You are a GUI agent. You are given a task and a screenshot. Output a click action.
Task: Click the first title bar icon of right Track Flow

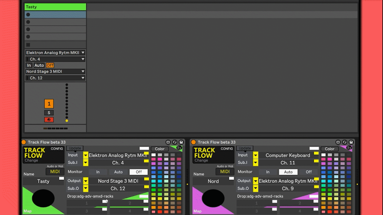[338, 142]
